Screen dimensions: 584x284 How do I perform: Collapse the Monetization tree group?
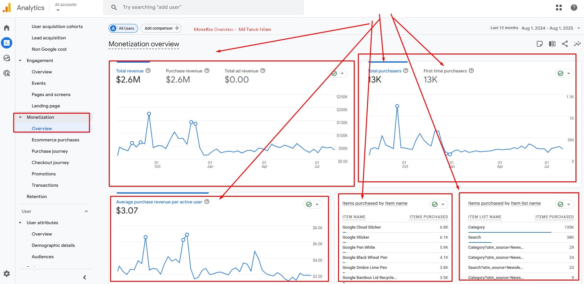click(x=20, y=117)
